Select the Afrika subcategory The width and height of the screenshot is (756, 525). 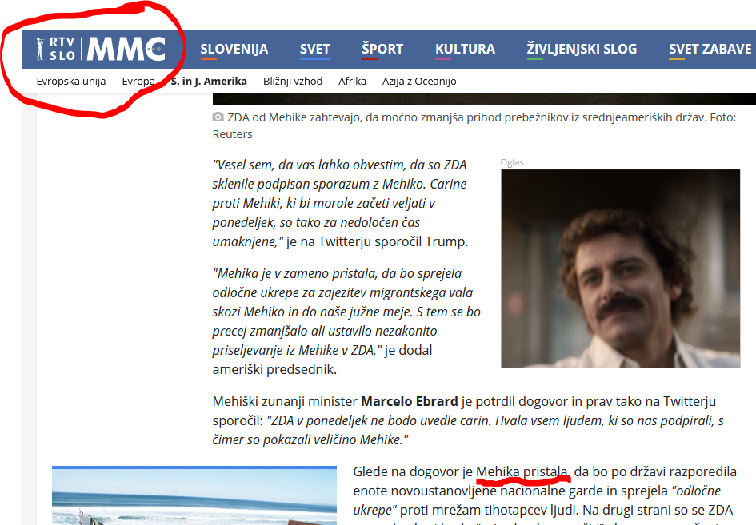point(352,81)
